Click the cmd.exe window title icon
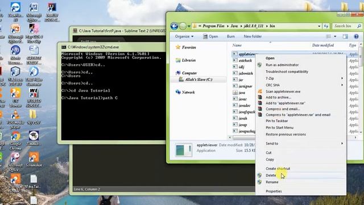Image resolution: width=364 pixels, height=205 pixels. (x=64, y=47)
